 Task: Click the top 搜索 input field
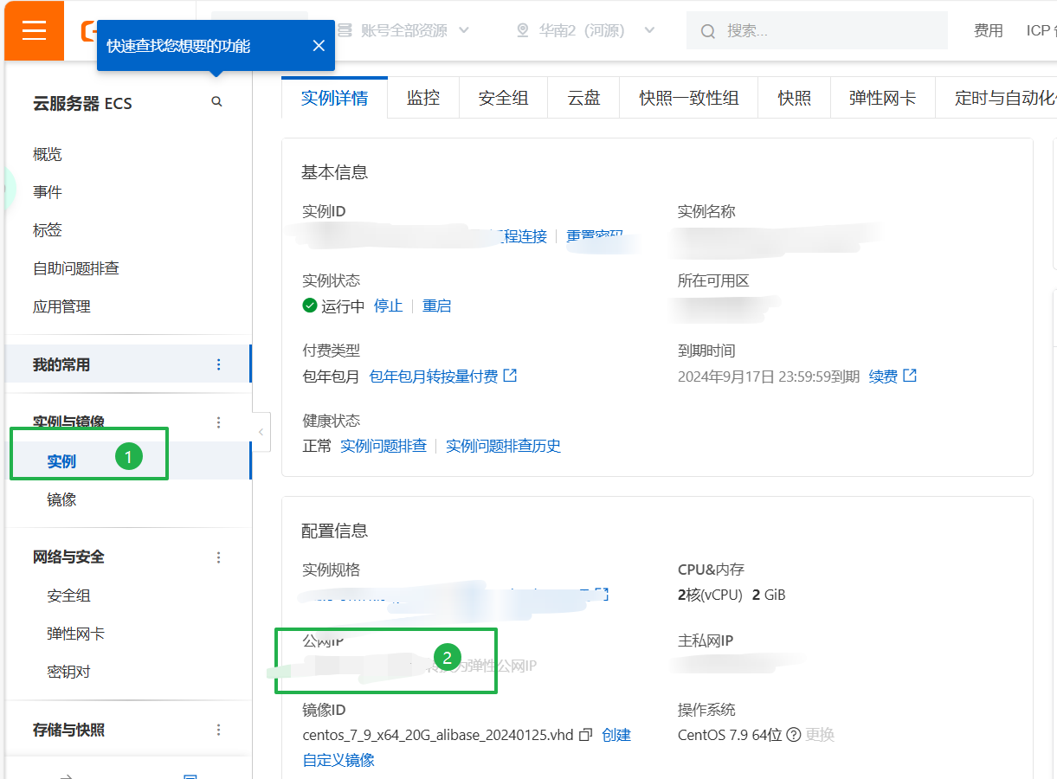point(817,30)
